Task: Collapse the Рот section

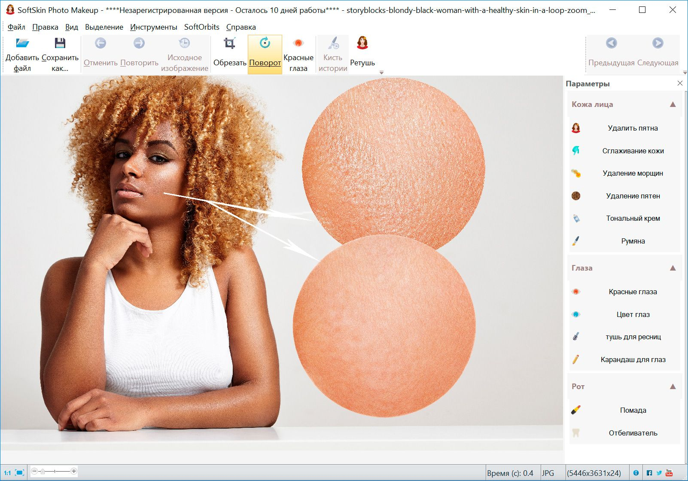Action: coord(673,386)
